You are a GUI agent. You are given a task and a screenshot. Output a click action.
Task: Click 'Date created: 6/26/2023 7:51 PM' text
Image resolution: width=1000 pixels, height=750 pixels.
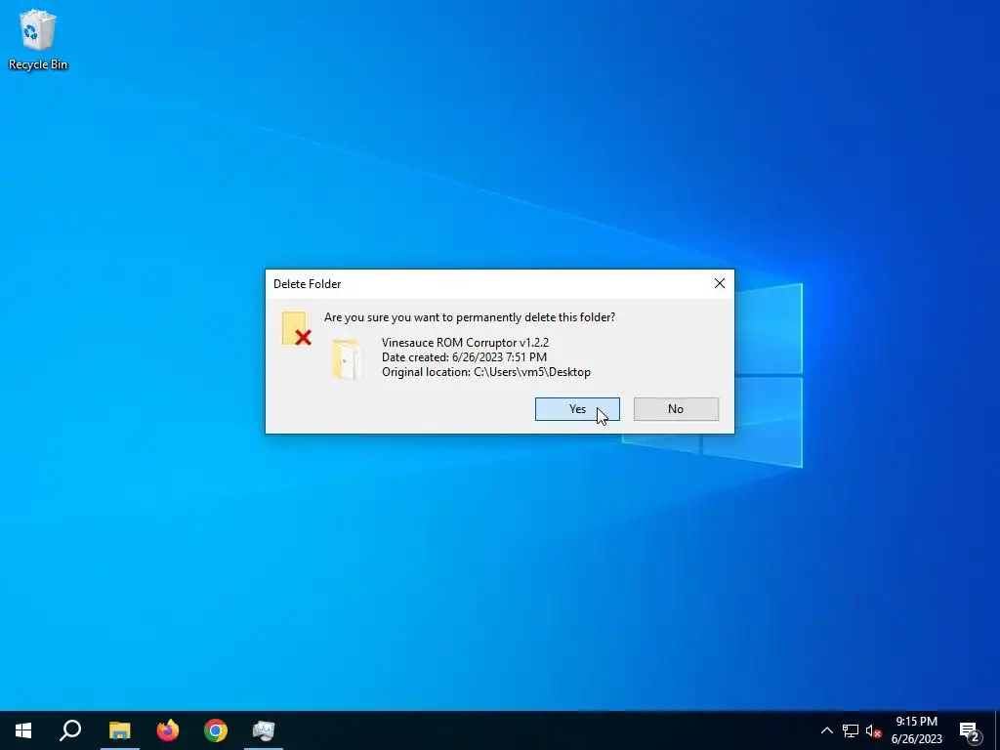(464, 357)
